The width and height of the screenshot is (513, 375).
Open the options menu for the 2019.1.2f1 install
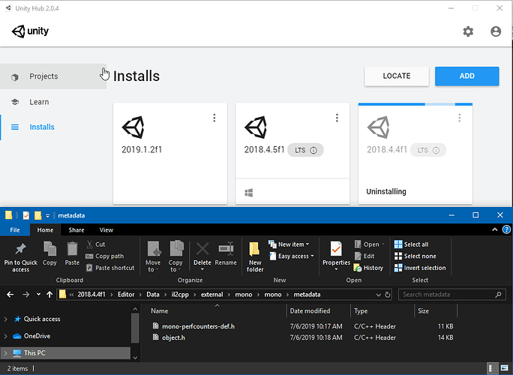pyautogui.click(x=214, y=118)
